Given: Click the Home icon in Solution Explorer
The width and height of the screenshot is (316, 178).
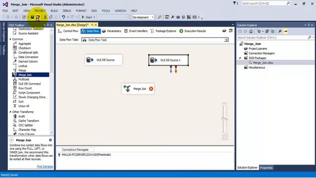Looking at the screenshot, I should [x=251, y=31].
